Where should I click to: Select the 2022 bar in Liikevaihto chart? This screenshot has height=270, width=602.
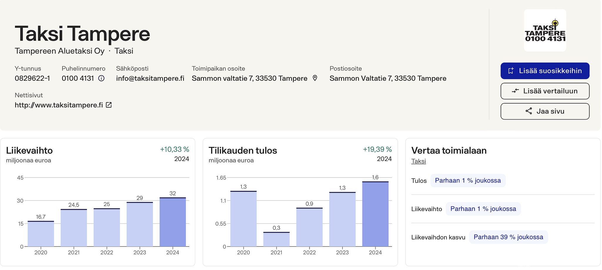pyautogui.click(x=107, y=227)
